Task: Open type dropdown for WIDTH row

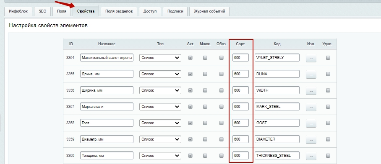Action: tap(160, 90)
